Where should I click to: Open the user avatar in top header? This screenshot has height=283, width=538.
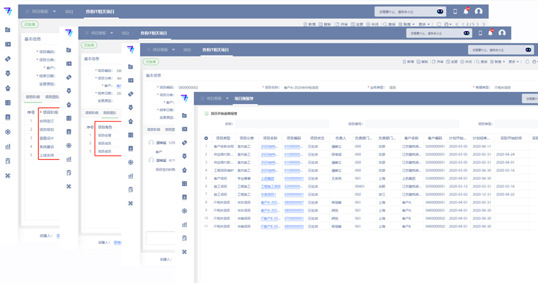pyautogui.click(x=479, y=11)
